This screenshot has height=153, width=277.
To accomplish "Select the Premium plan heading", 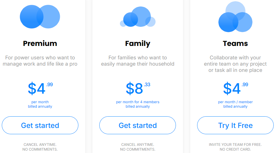I will coord(40,44).
